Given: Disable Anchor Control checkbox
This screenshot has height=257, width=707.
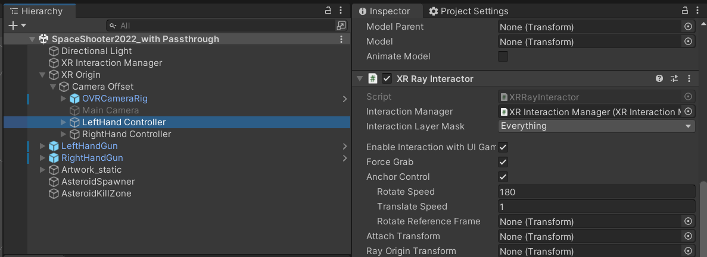Looking at the screenshot, I should pyautogui.click(x=503, y=177).
